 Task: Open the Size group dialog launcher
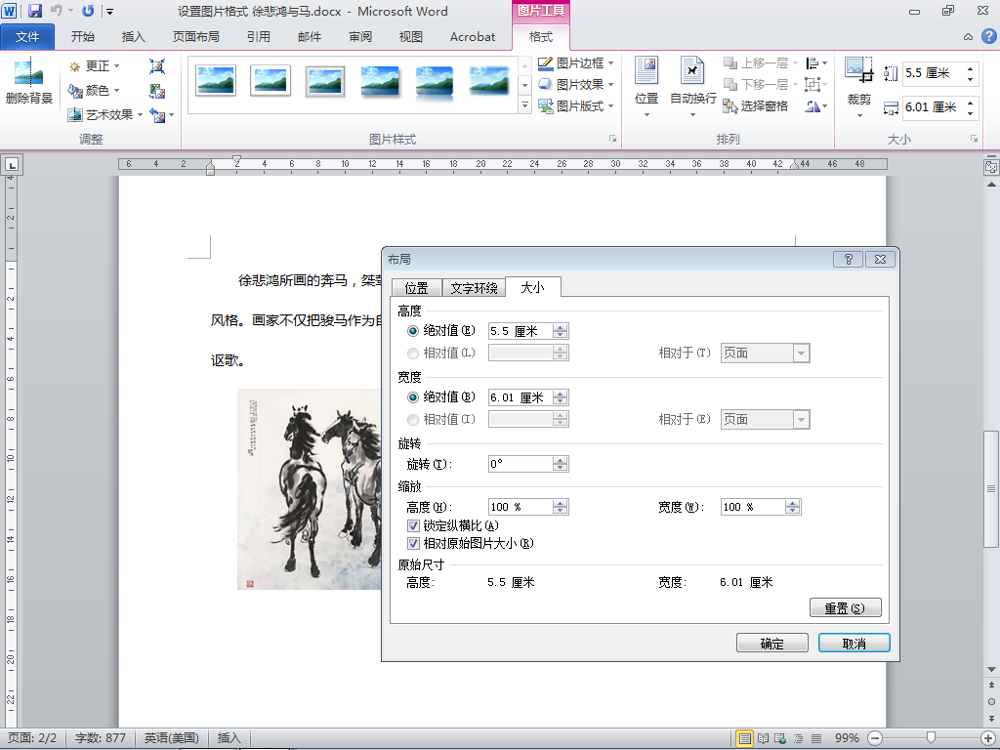(x=974, y=139)
